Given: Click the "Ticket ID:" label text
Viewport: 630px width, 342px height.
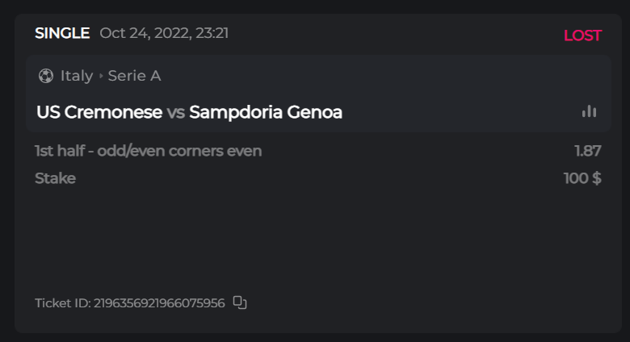Looking at the screenshot, I should 62,303.
